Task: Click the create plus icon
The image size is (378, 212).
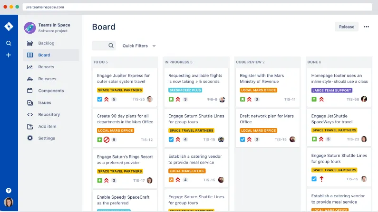Action: point(9,55)
